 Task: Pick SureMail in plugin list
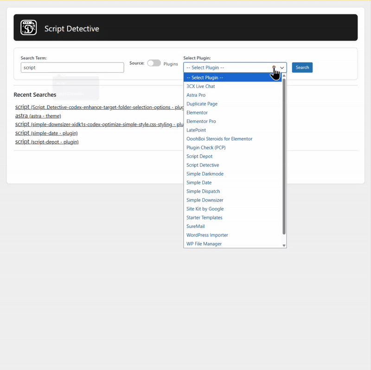coord(233,226)
